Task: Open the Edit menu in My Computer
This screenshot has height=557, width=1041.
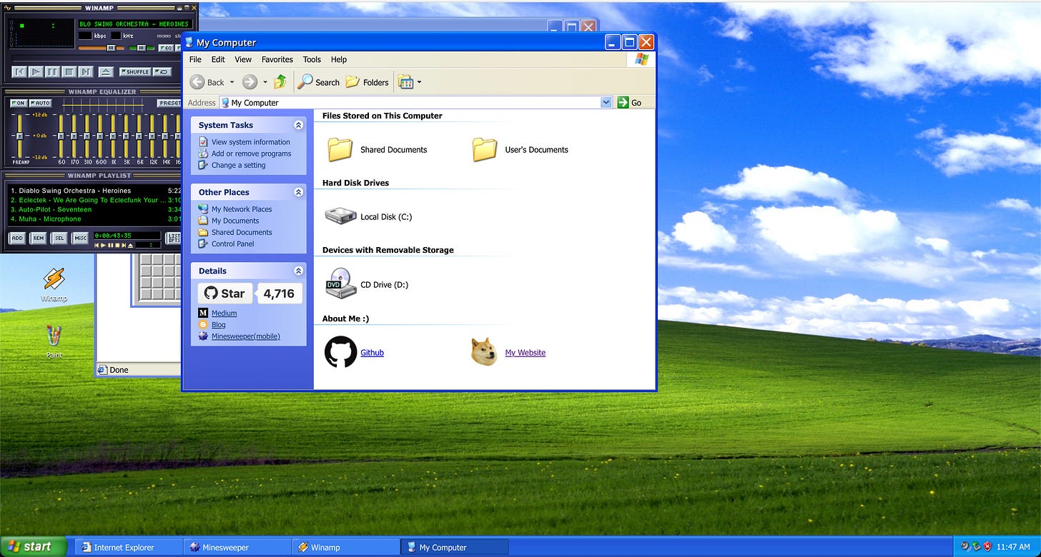Action: pos(218,59)
